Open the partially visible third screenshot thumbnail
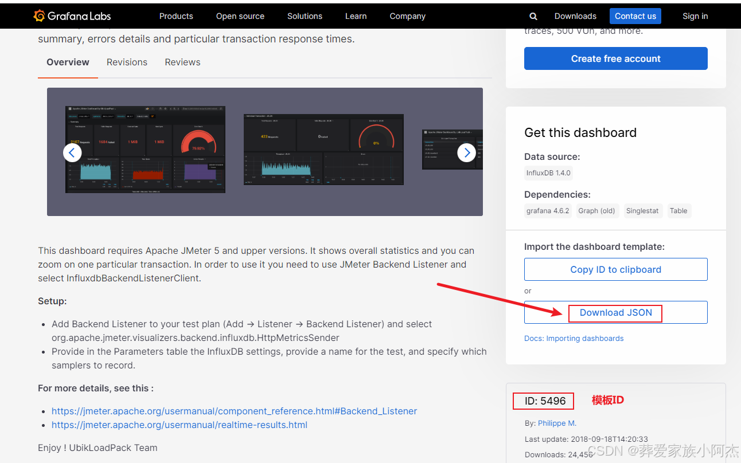Viewport: 741px width, 463px height. point(453,149)
